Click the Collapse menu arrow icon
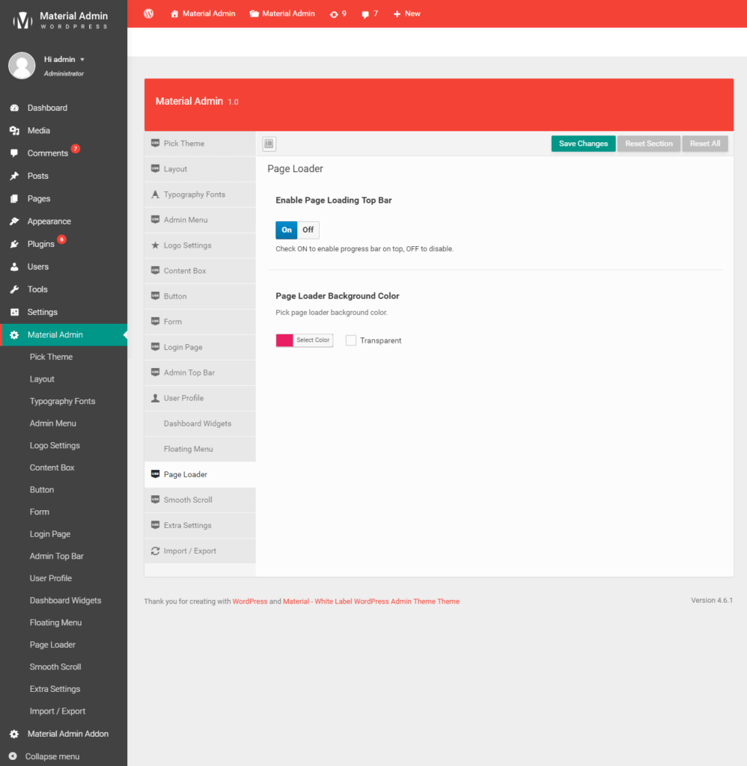Viewport: 747px width, 766px height. click(x=13, y=756)
